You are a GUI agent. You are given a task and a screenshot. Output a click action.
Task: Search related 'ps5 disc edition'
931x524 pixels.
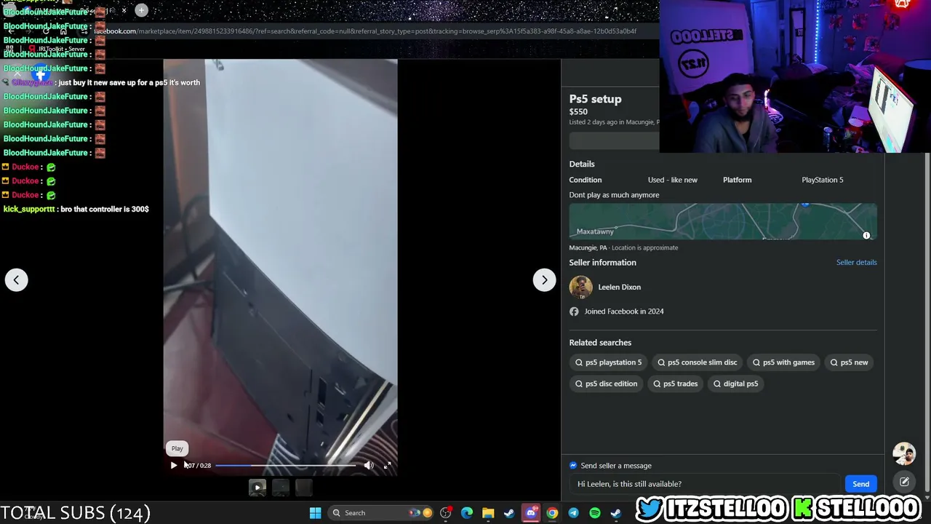[x=606, y=384]
